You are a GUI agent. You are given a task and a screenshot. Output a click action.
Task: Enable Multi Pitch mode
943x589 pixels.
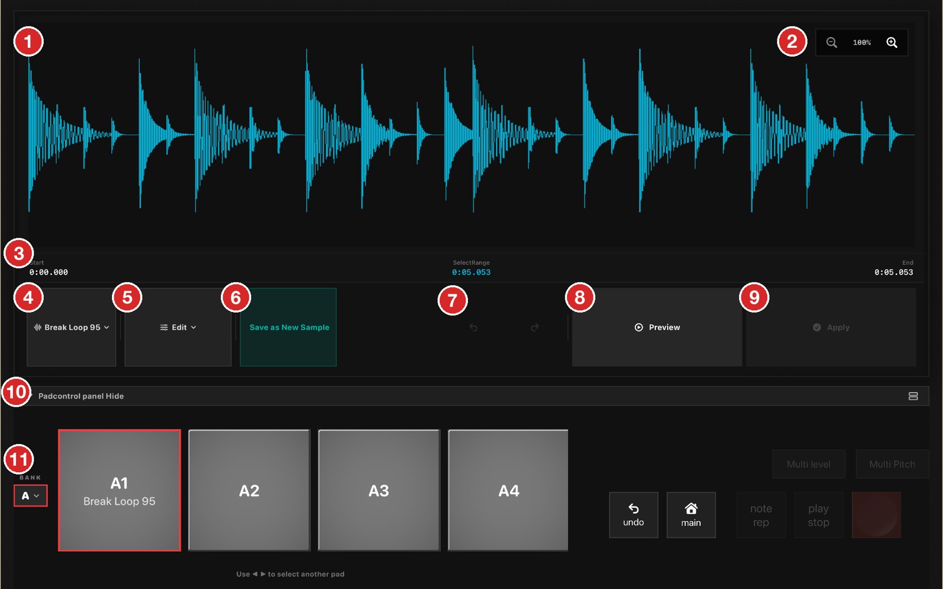point(892,464)
